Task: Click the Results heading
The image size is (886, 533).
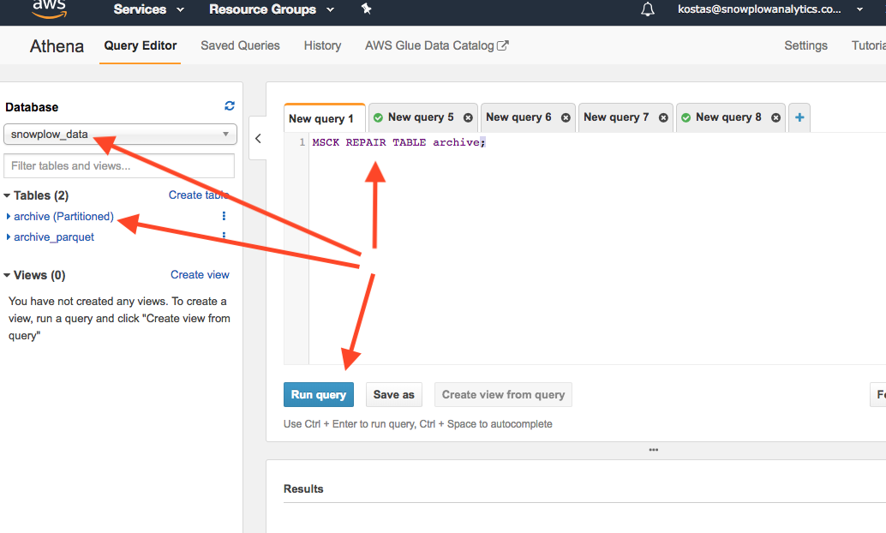Action: (303, 489)
